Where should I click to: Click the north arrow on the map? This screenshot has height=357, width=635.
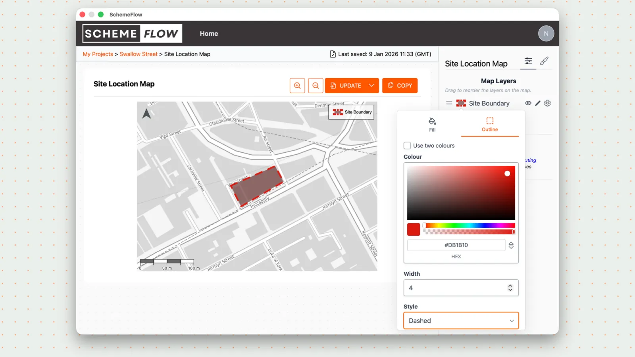pos(146,114)
